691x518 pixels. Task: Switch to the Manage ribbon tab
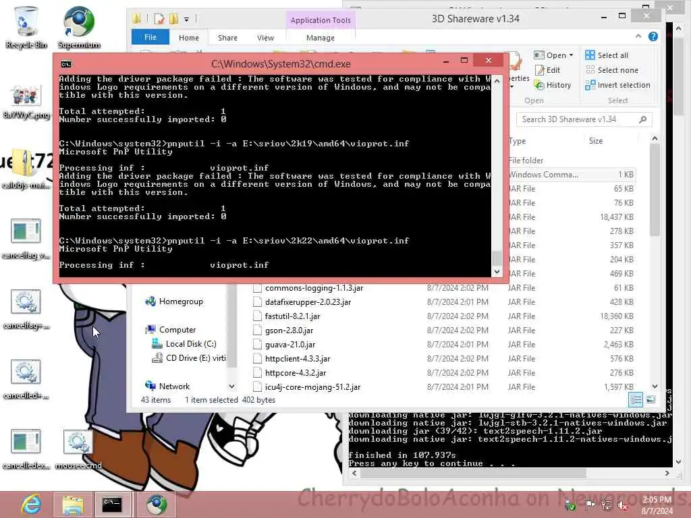321,38
